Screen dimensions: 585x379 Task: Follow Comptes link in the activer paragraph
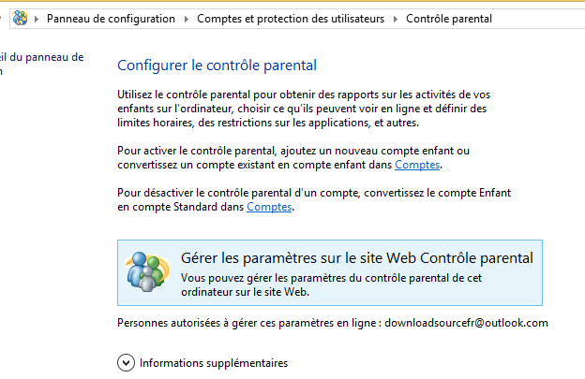[x=417, y=165]
